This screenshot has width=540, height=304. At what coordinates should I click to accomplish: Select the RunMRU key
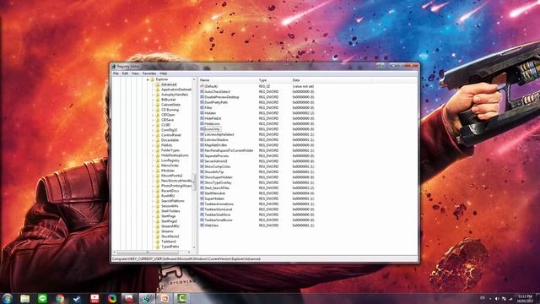168,196
